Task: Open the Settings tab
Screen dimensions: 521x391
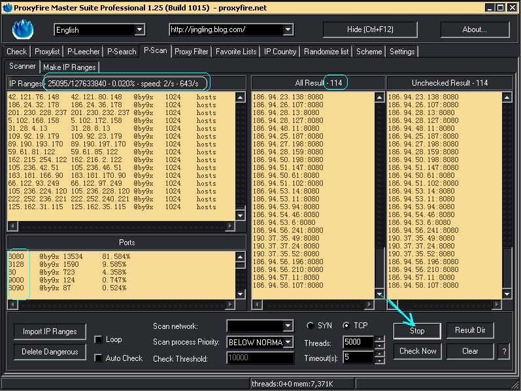Action: click(x=402, y=52)
